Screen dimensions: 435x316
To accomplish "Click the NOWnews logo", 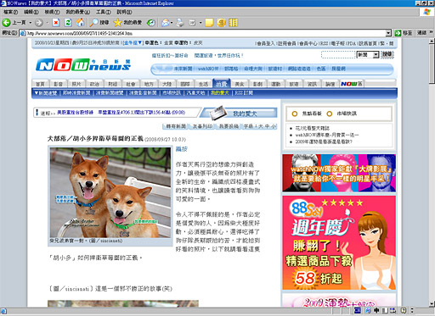I will tap(83, 65).
